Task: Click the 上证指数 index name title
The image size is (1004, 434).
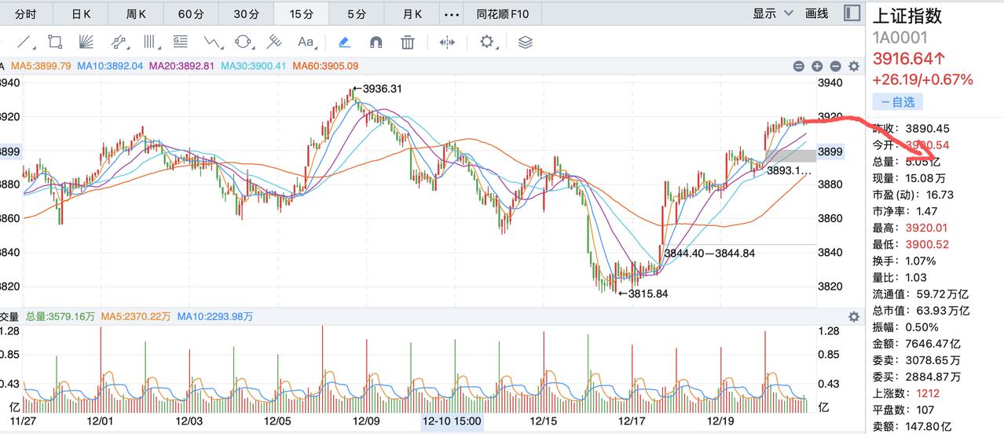Action: (x=907, y=15)
